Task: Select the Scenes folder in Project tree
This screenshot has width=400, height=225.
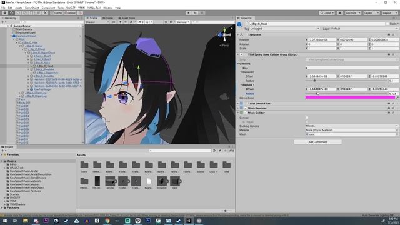Action: (x=14, y=194)
